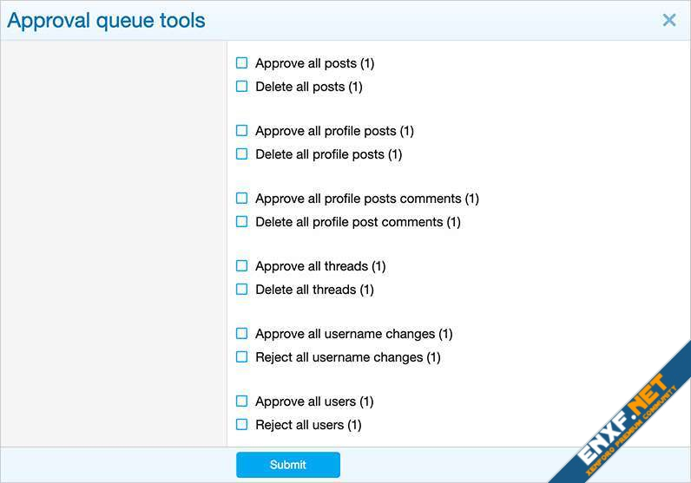Check the Approve all posts checkbox
Screen dimensions: 691x483
(242, 63)
